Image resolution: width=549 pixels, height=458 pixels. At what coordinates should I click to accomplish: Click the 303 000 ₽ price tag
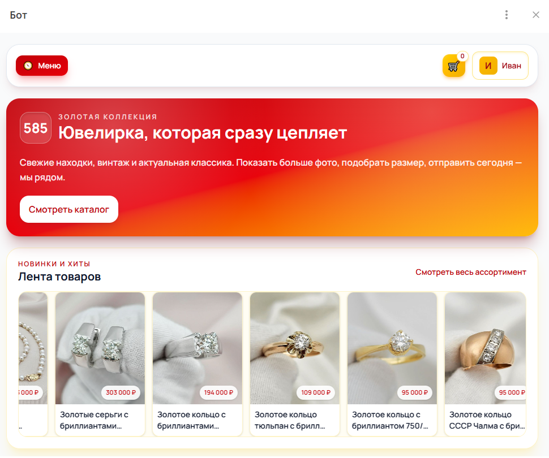(x=121, y=392)
